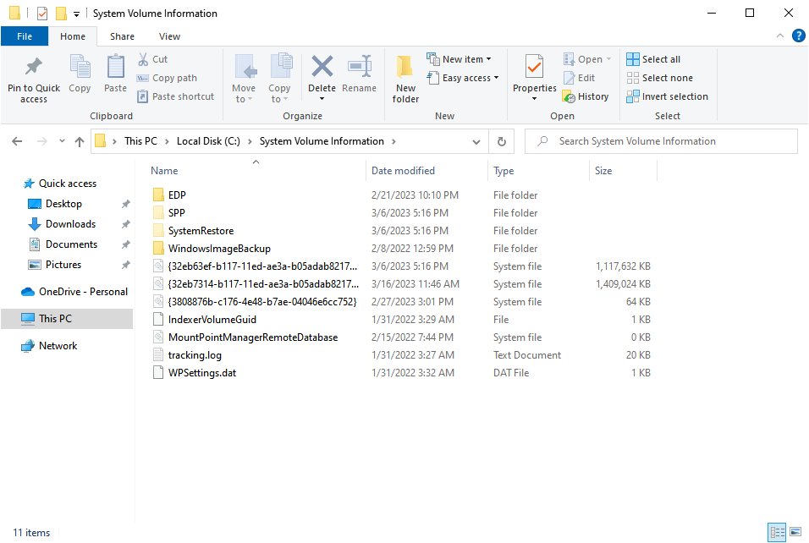Viewport: 809px width, 543px height.
Task: Sort by the Type column header
Action: pos(504,171)
